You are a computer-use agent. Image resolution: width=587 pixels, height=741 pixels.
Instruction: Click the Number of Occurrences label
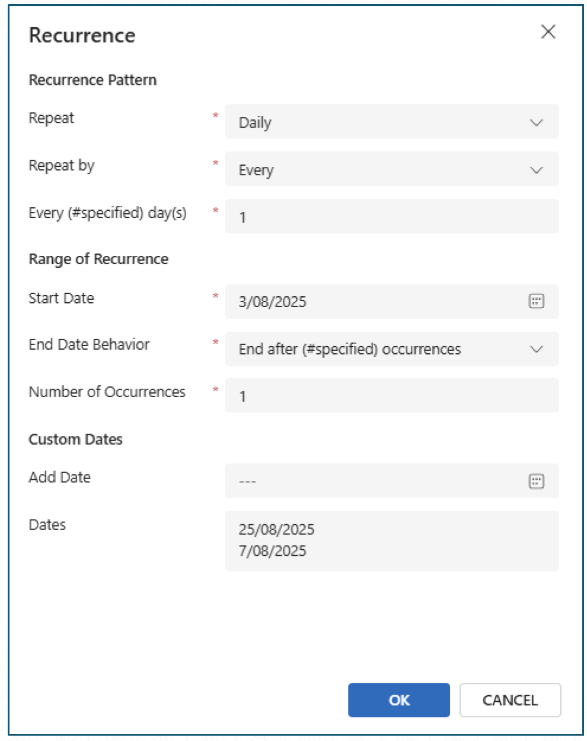click(x=107, y=392)
